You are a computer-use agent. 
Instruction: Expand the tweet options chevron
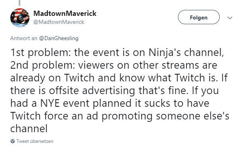(x=230, y=18)
